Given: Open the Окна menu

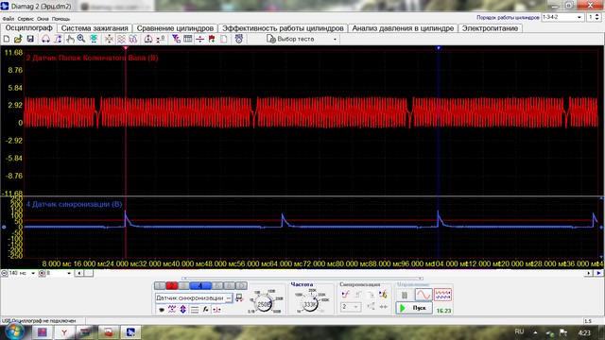Looking at the screenshot, I should coord(43,19).
